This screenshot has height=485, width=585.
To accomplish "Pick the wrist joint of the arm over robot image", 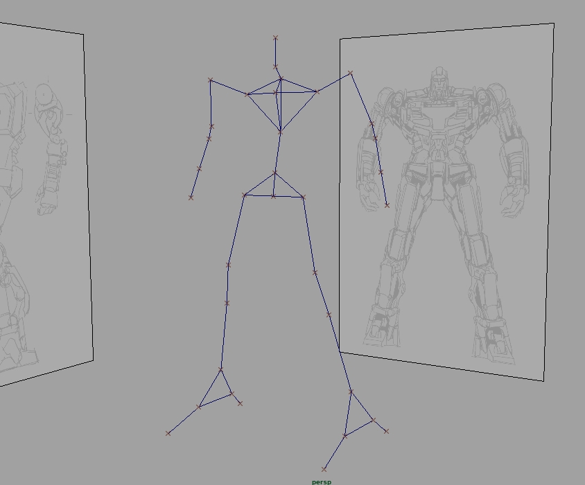I will click(381, 173).
